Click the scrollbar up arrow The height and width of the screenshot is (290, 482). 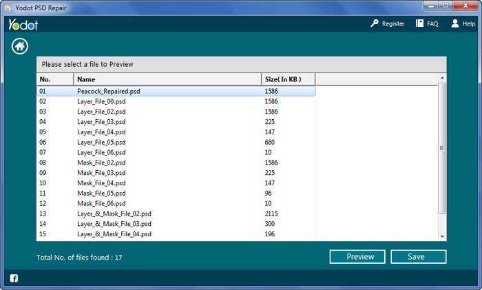point(442,79)
